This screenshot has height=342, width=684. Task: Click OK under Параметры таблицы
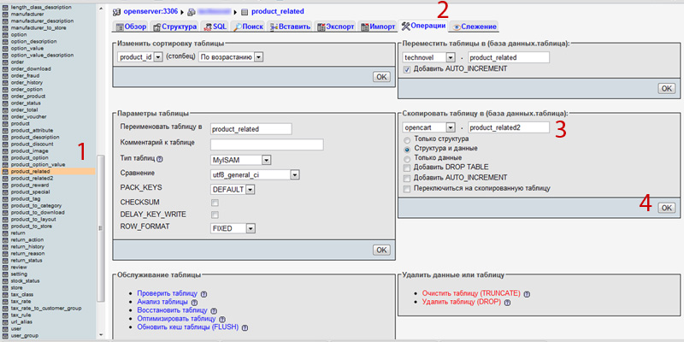(x=381, y=250)
